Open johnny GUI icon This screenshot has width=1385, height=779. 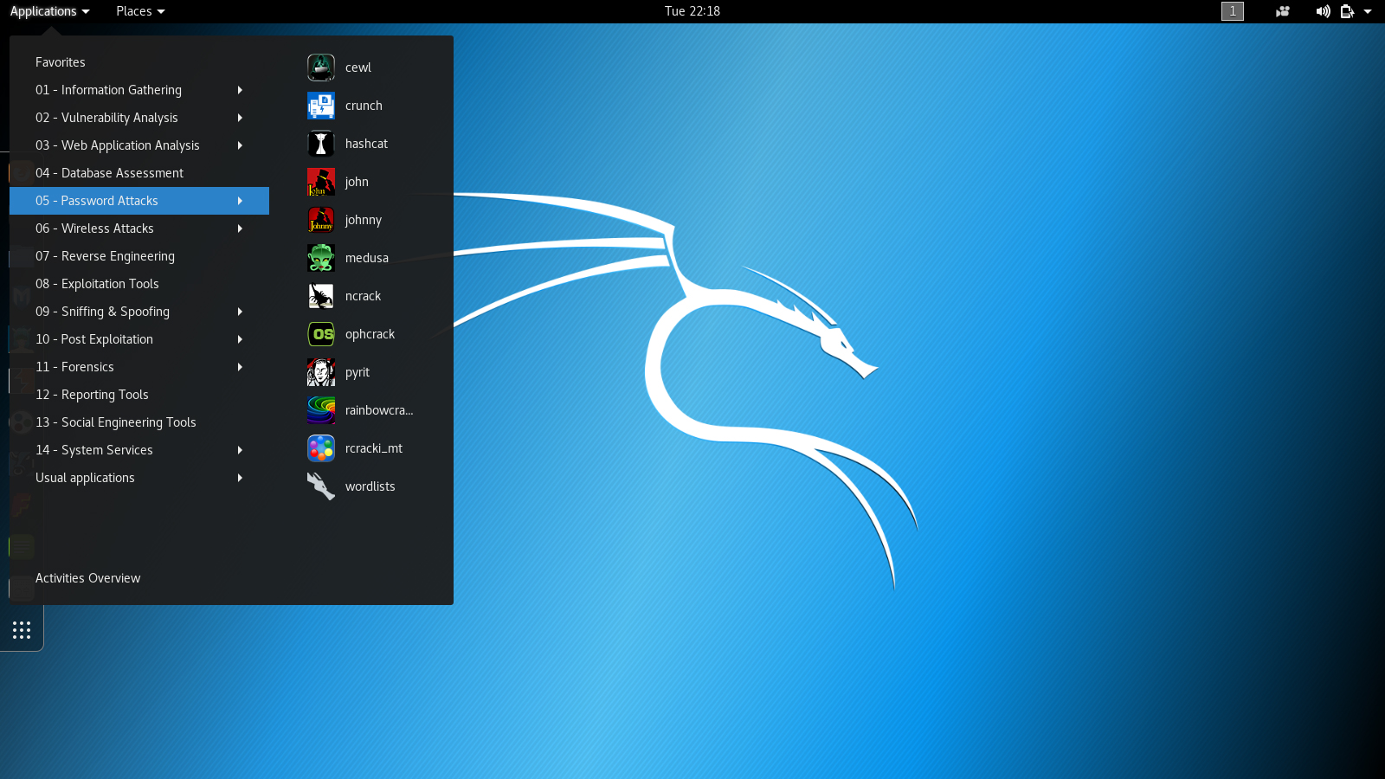tap(321, 220)
